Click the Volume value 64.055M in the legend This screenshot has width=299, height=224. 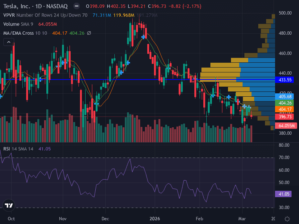(x=48, y=24)
